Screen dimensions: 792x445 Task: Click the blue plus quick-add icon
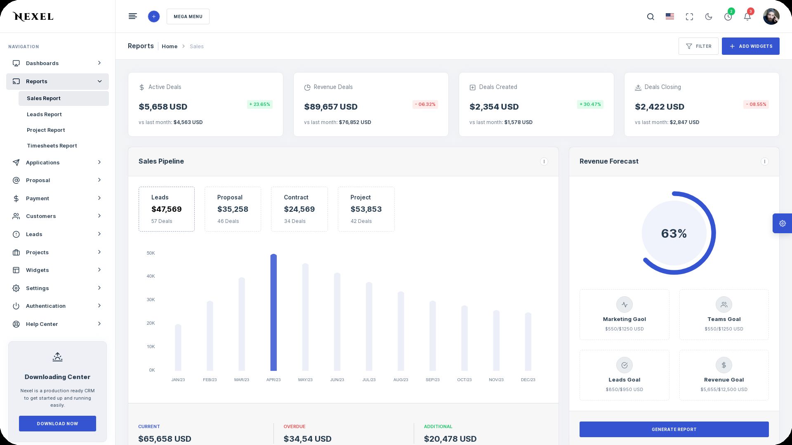[x=153, y=16]
